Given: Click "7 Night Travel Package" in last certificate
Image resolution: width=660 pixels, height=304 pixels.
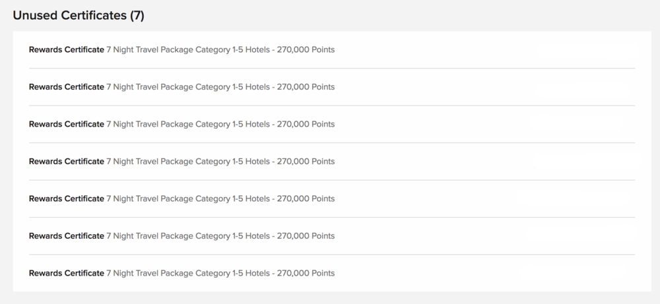Looking at the screenshot, I should point(150,273).
